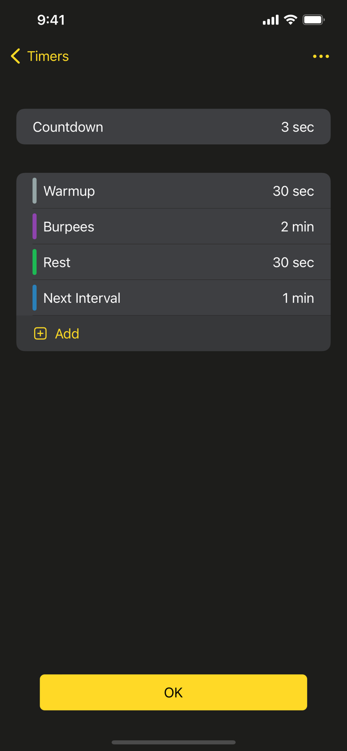Viewport: 347px width, 751px height.
Task: Tap the battery indicator icon
Action: (x=314, y=20)
